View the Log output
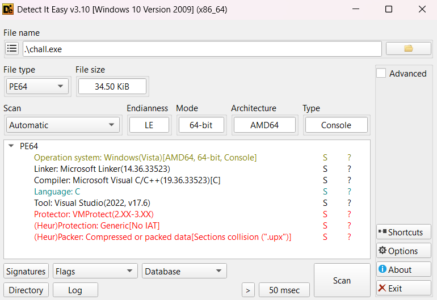The image size is (437, 300). point(75,290)
